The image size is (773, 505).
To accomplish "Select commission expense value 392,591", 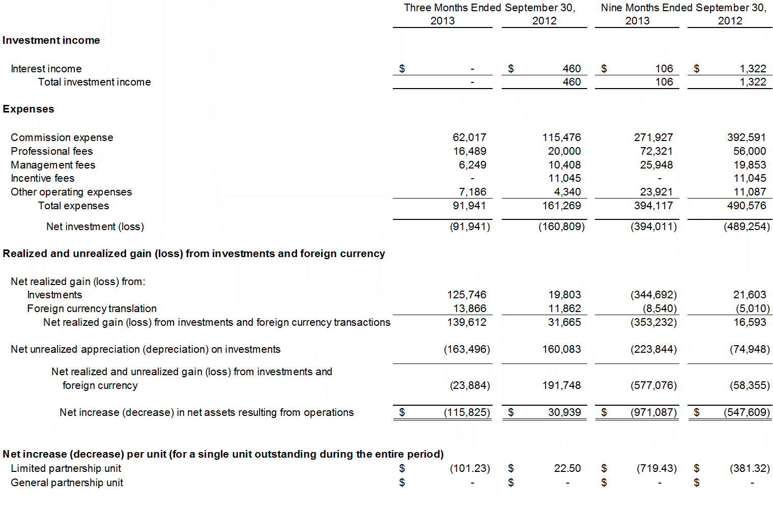I will click(747, 137).
